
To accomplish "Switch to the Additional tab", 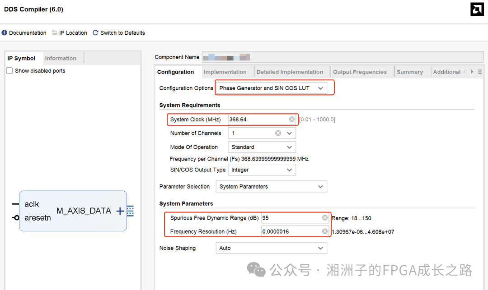I will click(447, 72).
